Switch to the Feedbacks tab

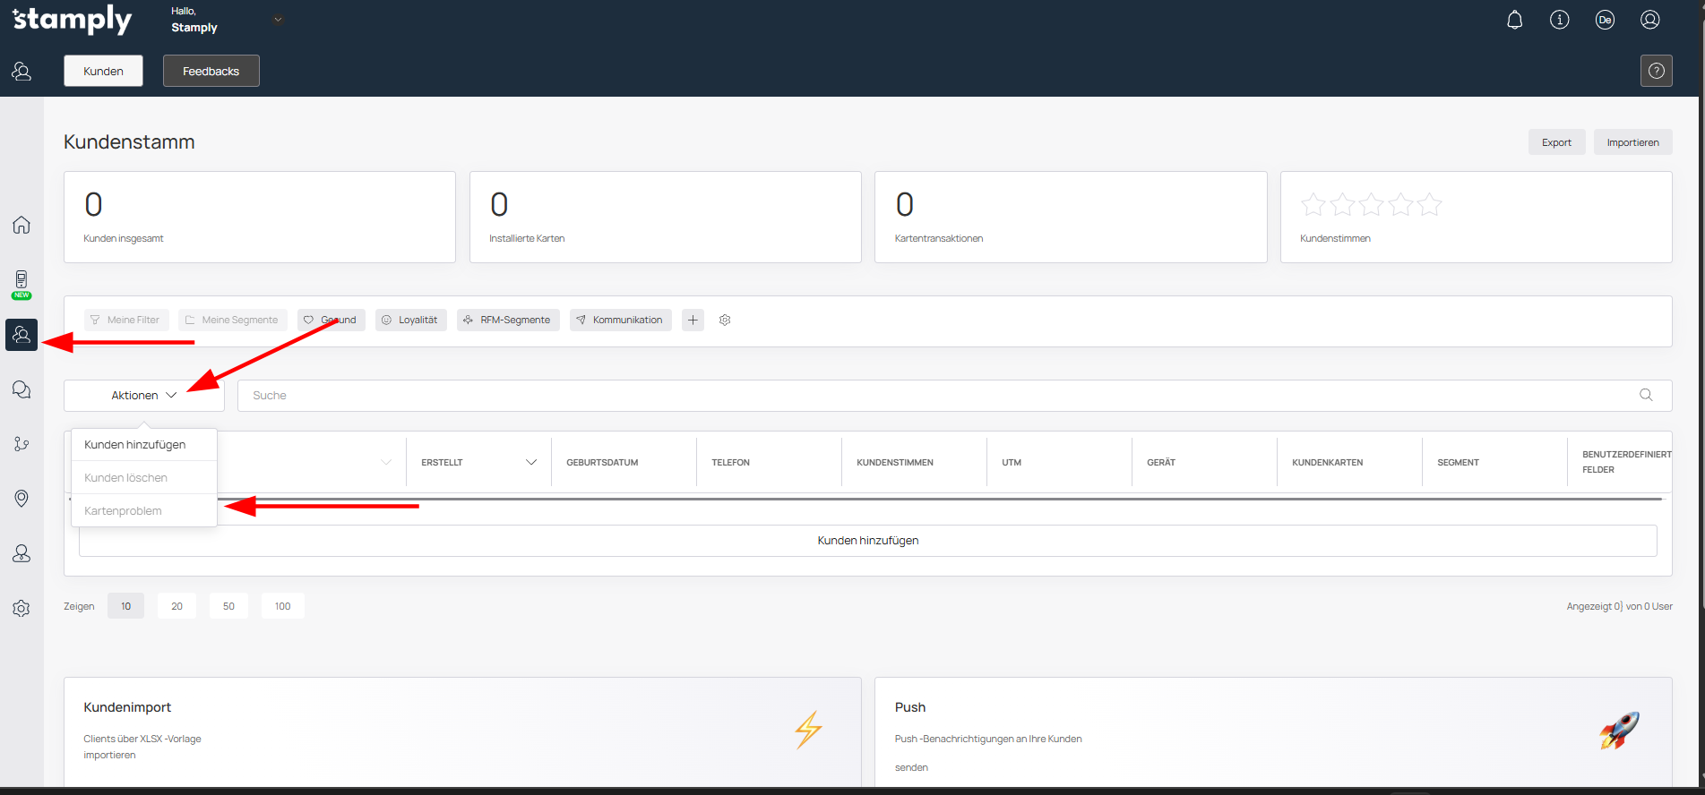tap(211, 71)
